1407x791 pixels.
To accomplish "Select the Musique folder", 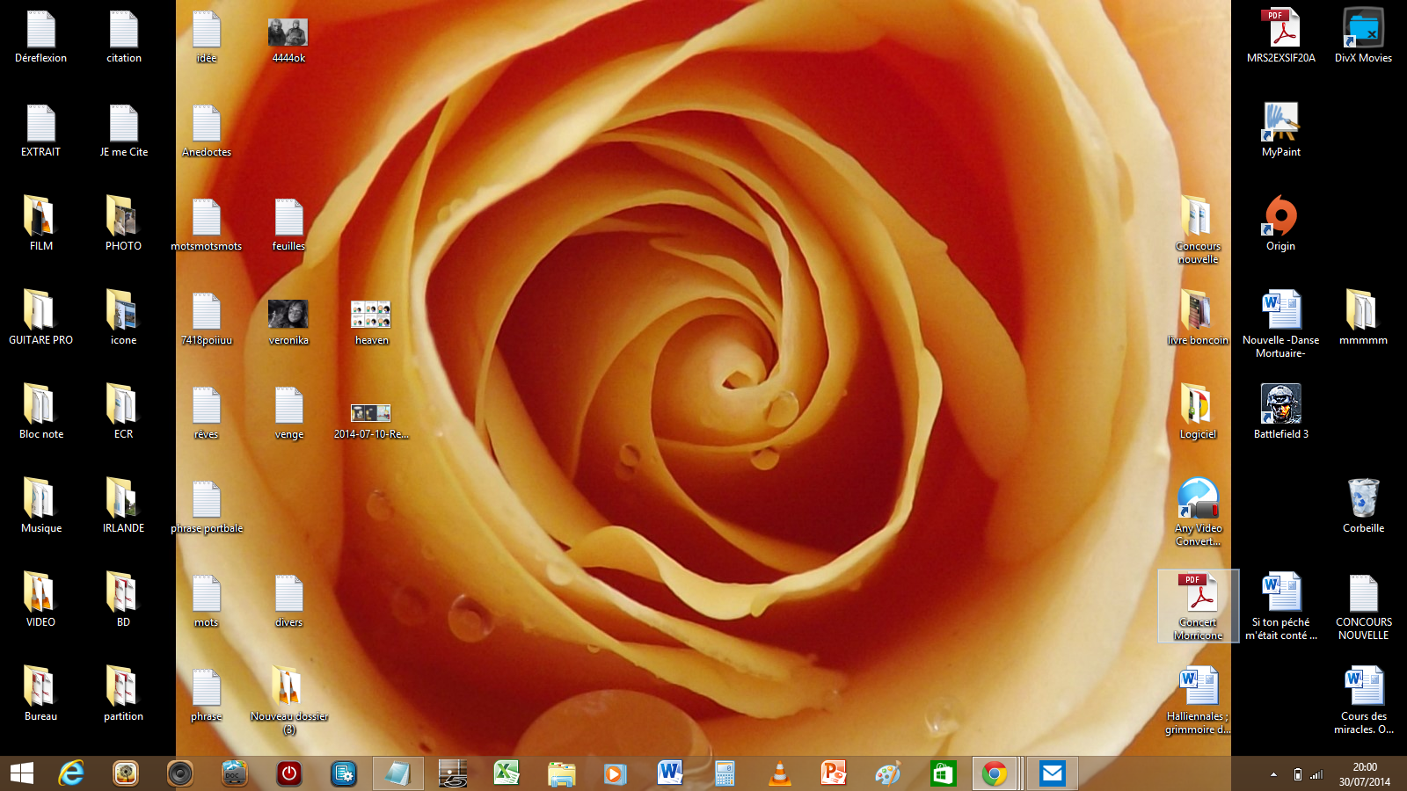I will point(41,506).
